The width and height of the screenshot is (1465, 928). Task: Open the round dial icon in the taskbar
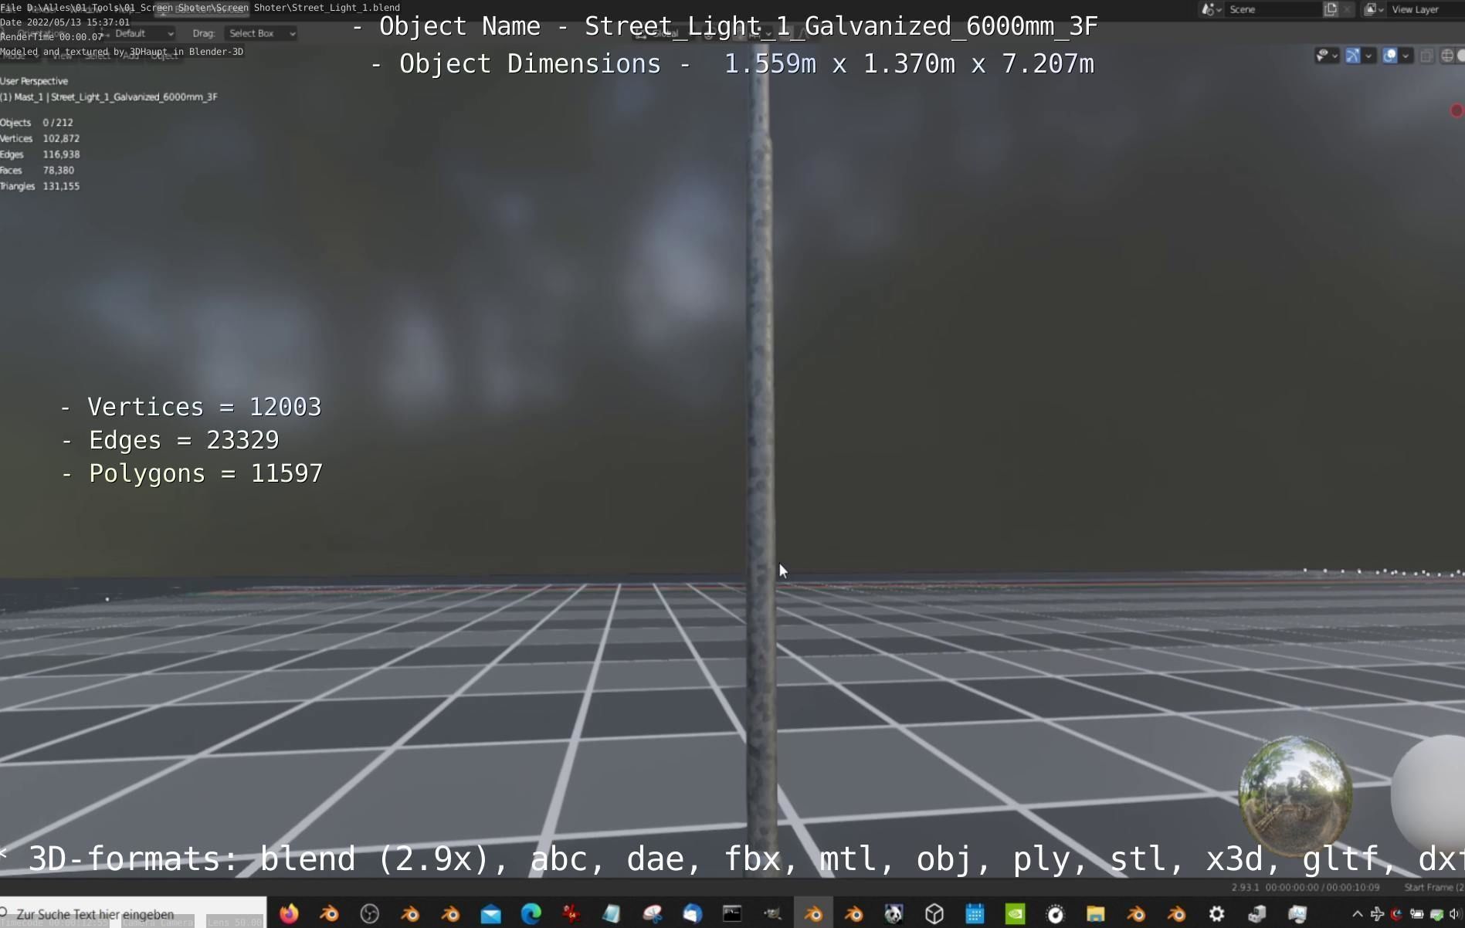coord(1055,914)
